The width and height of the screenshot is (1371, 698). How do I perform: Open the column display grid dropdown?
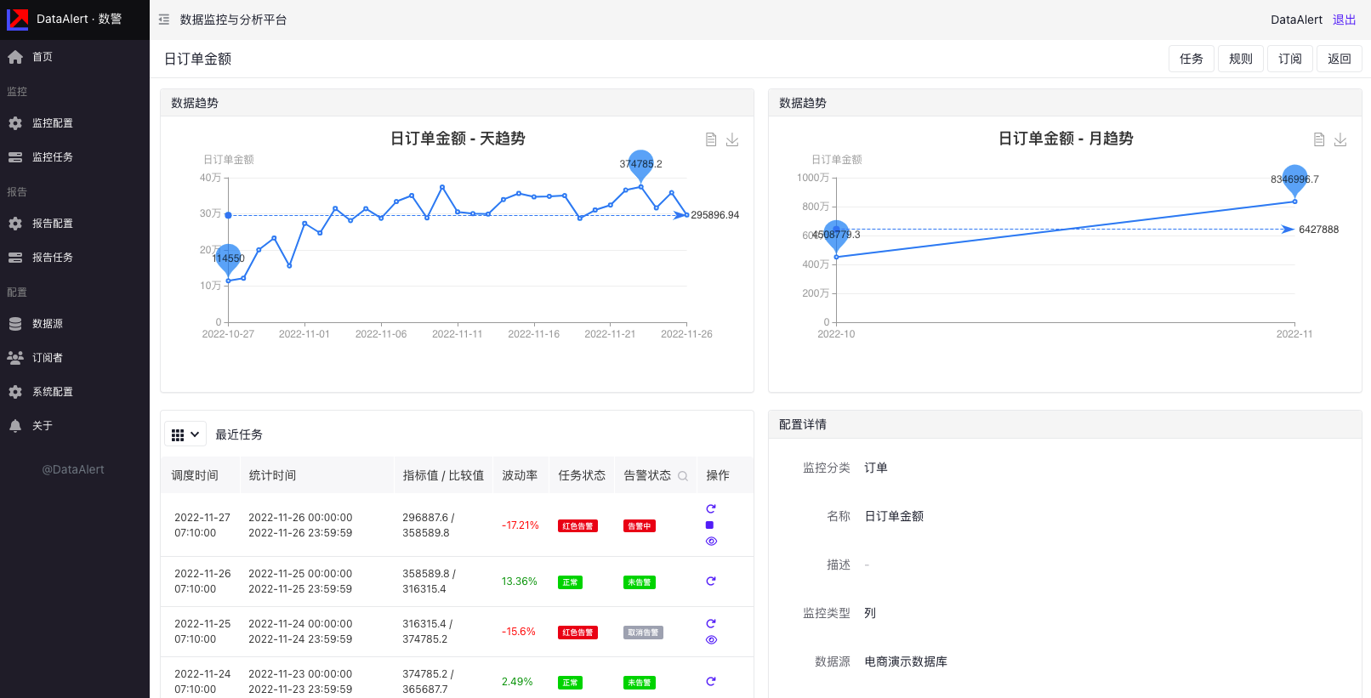pyautogui.click(x=185, y=434)
